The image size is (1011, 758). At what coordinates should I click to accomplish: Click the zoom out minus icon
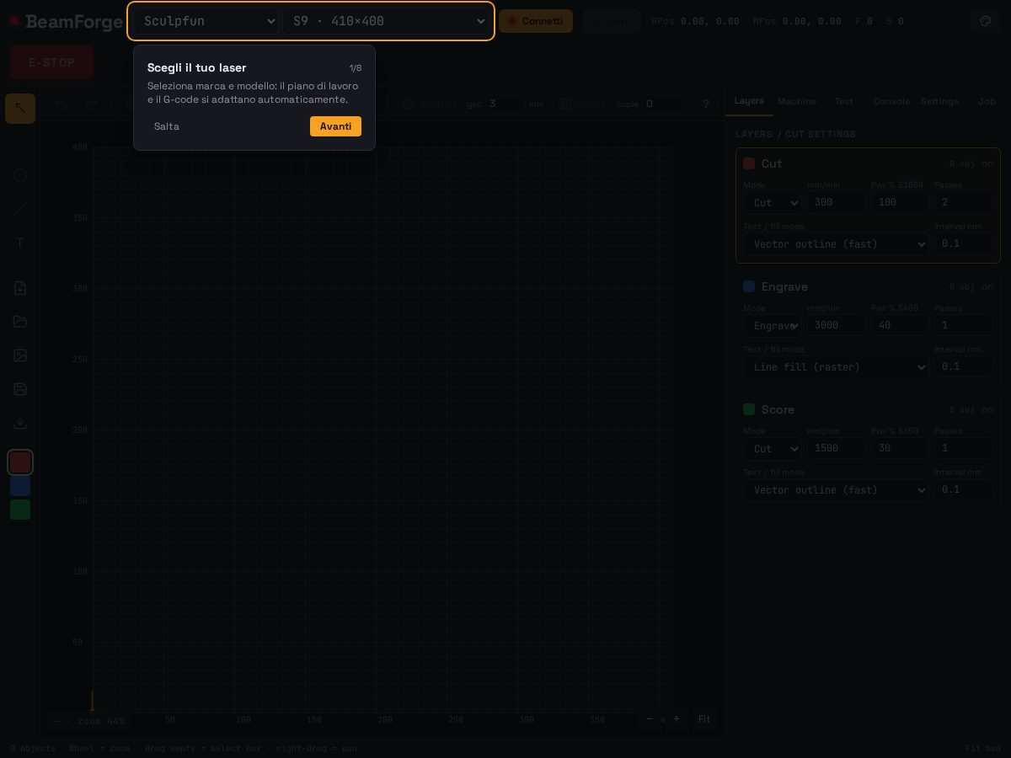[649, 719]
